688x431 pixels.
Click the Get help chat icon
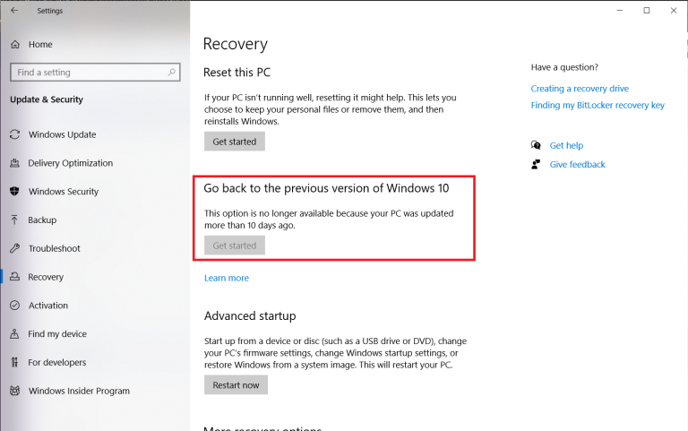coord(536,145)
